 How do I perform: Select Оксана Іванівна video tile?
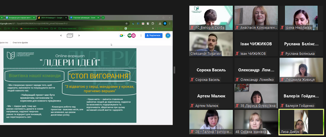point(256,122)
